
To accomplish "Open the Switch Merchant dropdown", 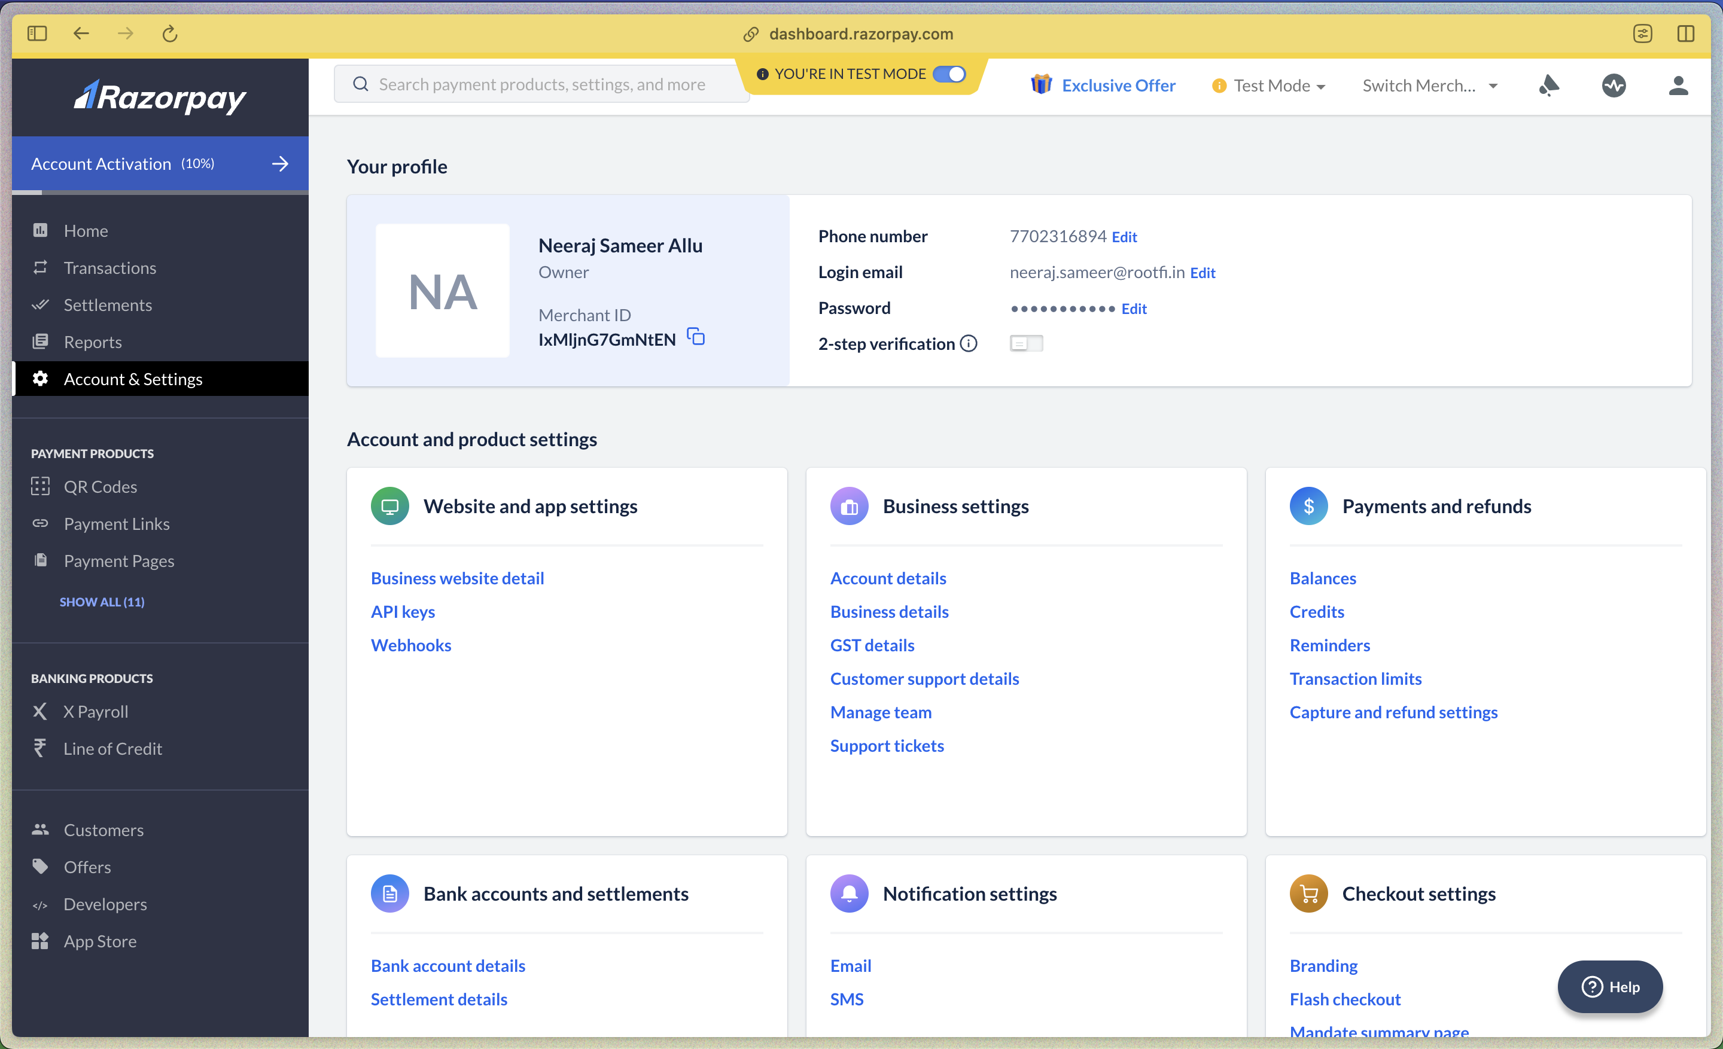I will (1429, 86).
